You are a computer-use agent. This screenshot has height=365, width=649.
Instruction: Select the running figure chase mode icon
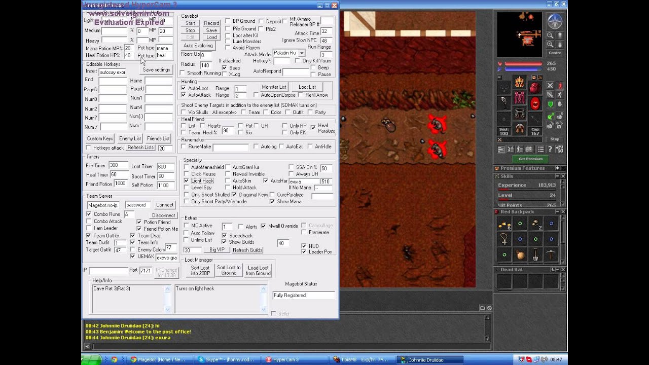(560, 95)
